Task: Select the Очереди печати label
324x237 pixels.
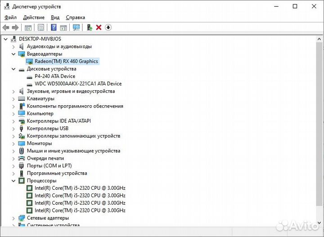Action: click(45, 158)
